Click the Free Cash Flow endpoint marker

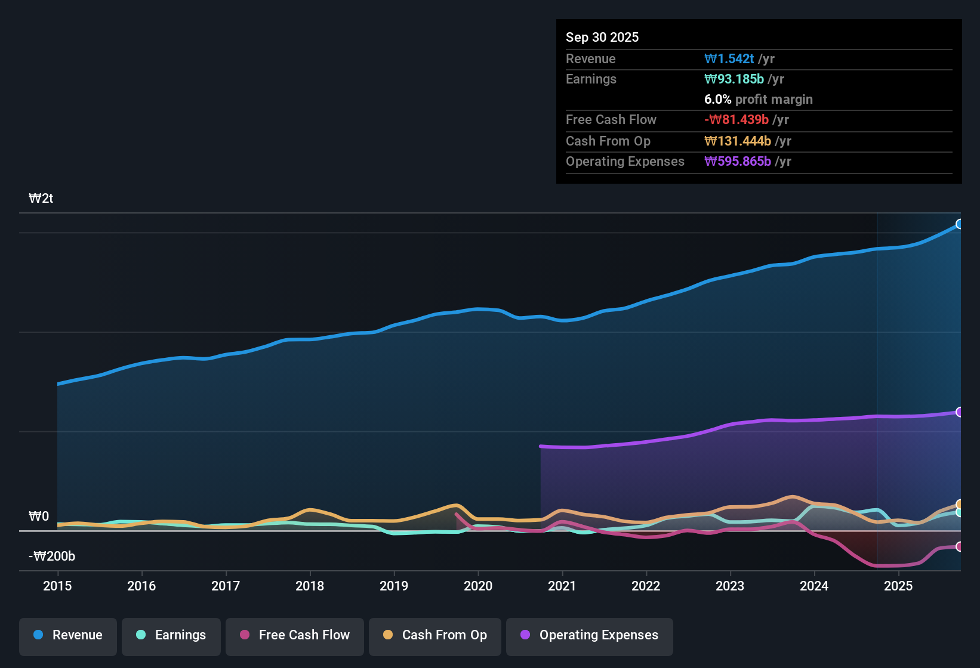point(960,546)
